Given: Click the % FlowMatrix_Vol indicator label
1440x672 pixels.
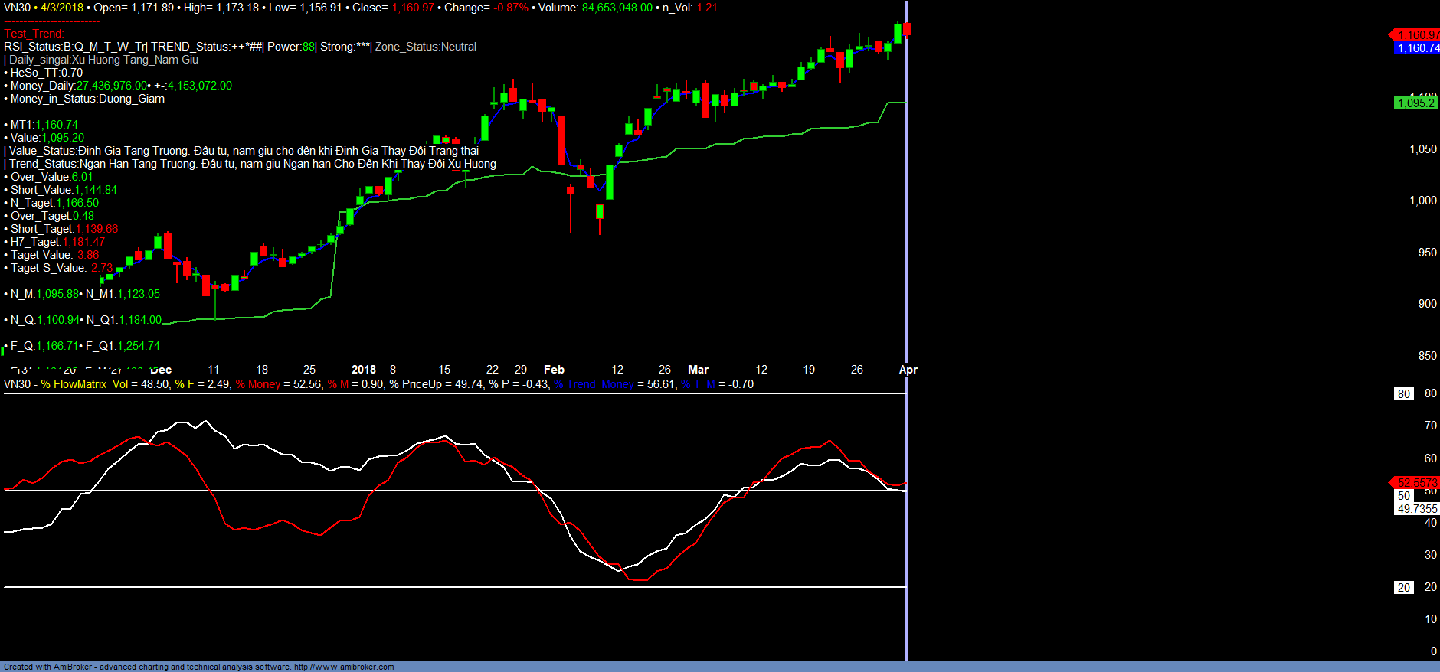Looking at the screenshot, I should 84,384.
